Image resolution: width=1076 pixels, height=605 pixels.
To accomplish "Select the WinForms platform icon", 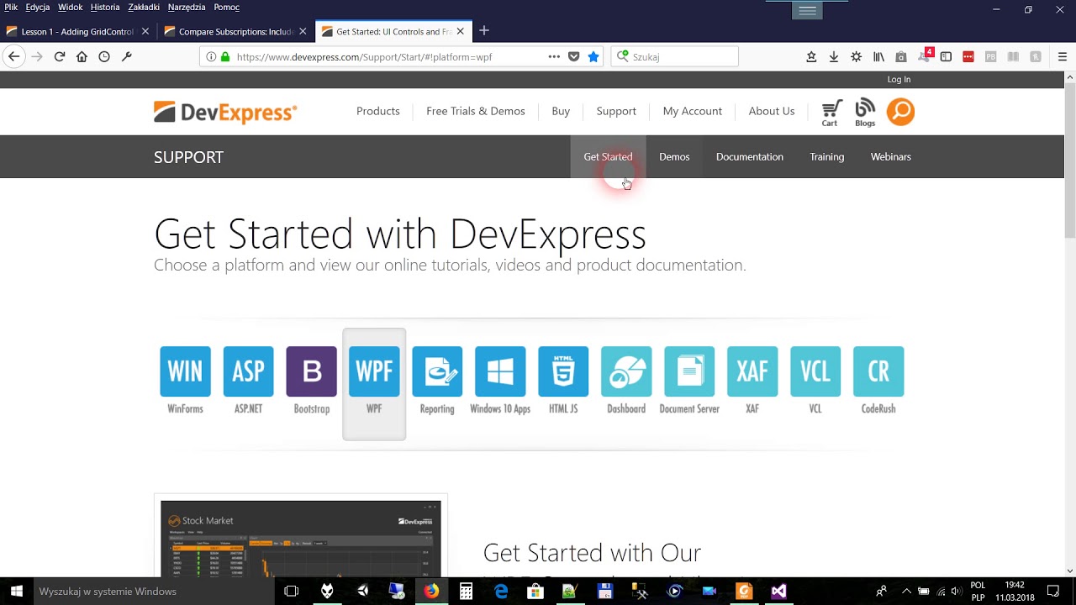I will pyautogui.click(x=185, y=371).
